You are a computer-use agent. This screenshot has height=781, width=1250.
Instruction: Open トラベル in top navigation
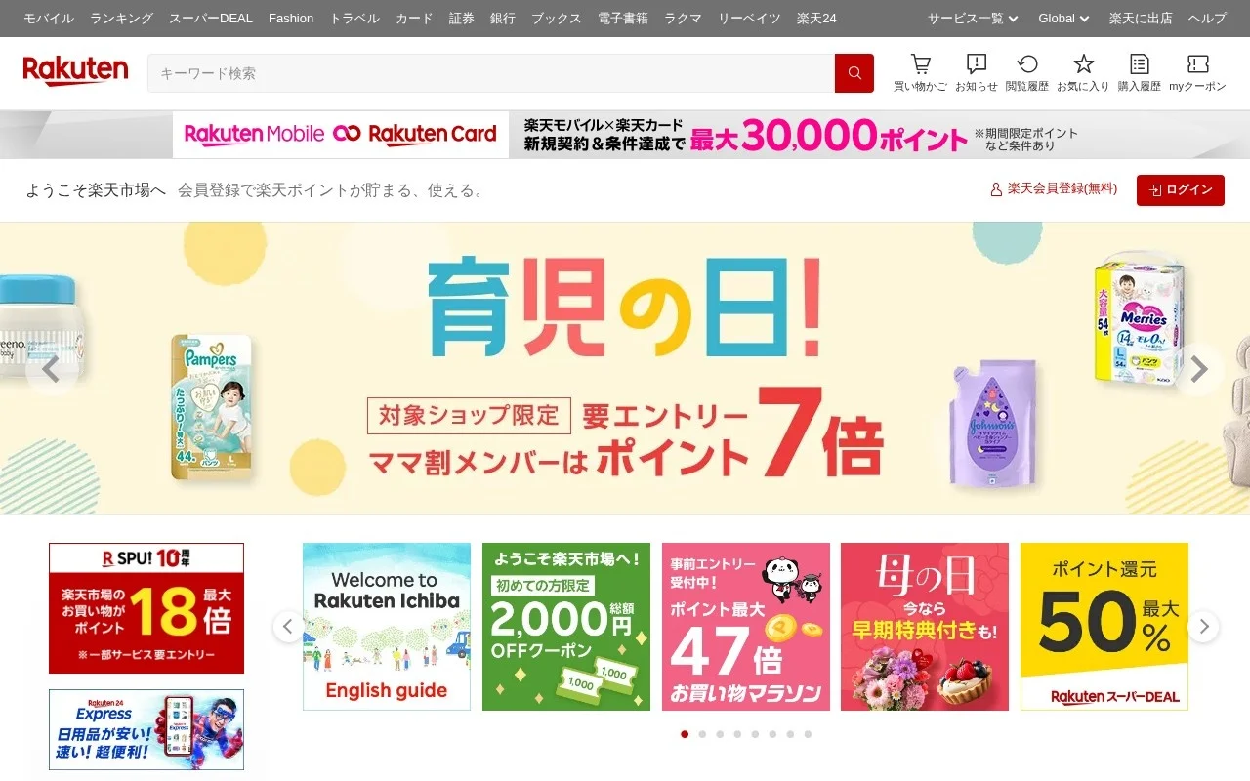tap(354, 19)
